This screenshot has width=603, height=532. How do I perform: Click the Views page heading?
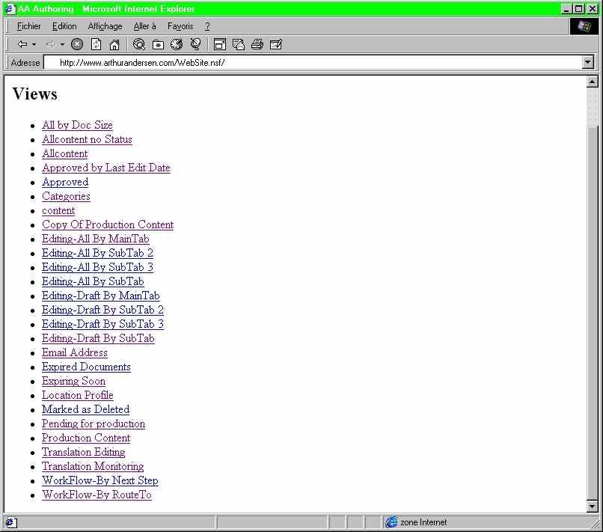coord(34,94)
